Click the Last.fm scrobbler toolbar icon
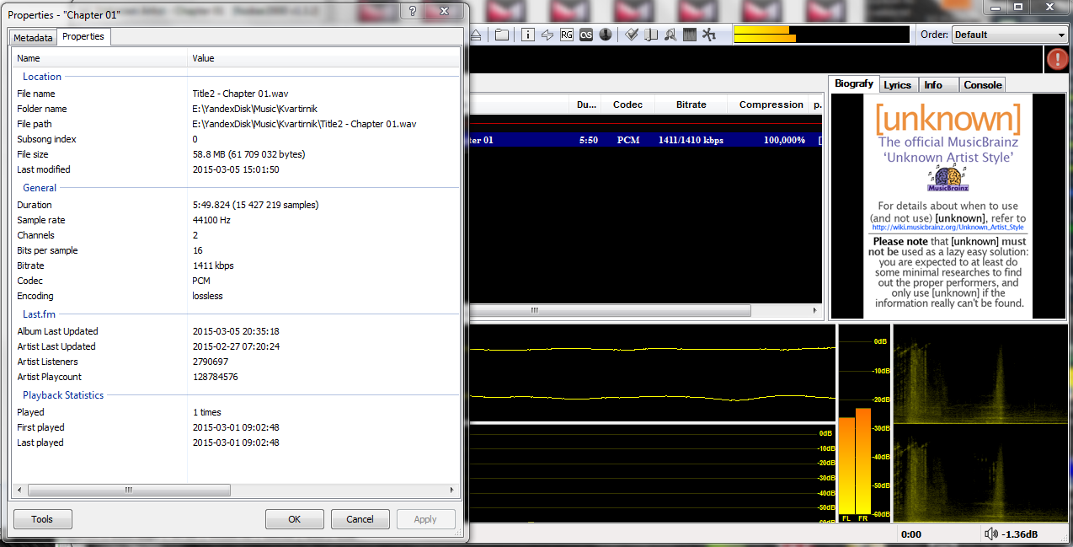This screenshot has width=1073, height=547. pyautogui.click(x=586, y=35)
